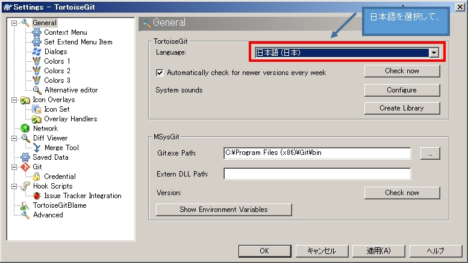The width and height of the screenshot is (468, 263).
Task: Go to the Dialogs settings page
Action: click(56, 52)
